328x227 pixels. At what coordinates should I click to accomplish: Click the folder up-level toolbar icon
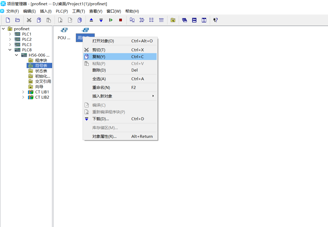pyautogui.click(x=173, y=20)
